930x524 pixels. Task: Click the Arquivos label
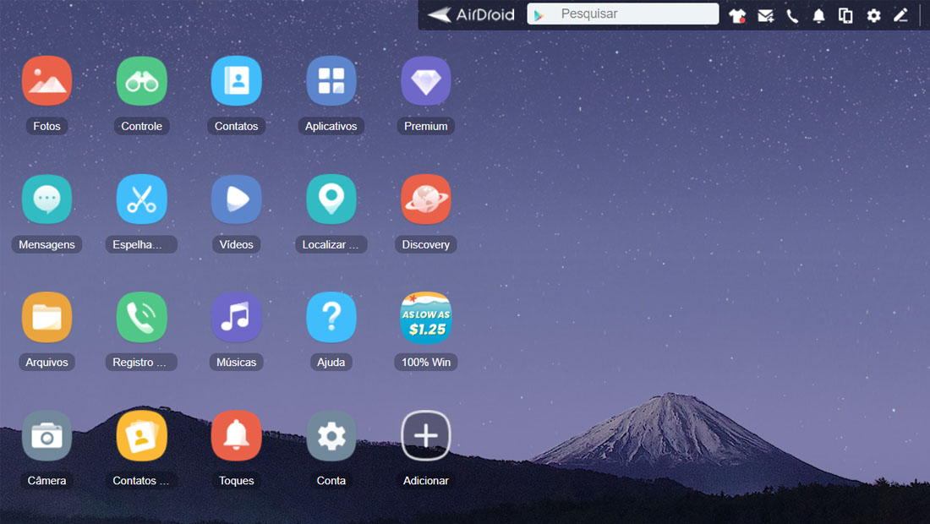pyautogui.click(x=46, y=363)
